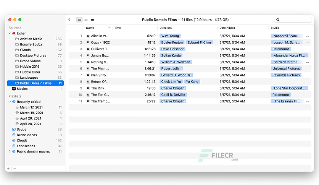The width and height of the screenshot is (319, 185).
Task: Click the Apple TV Movies icon
Action: (14, 89)
